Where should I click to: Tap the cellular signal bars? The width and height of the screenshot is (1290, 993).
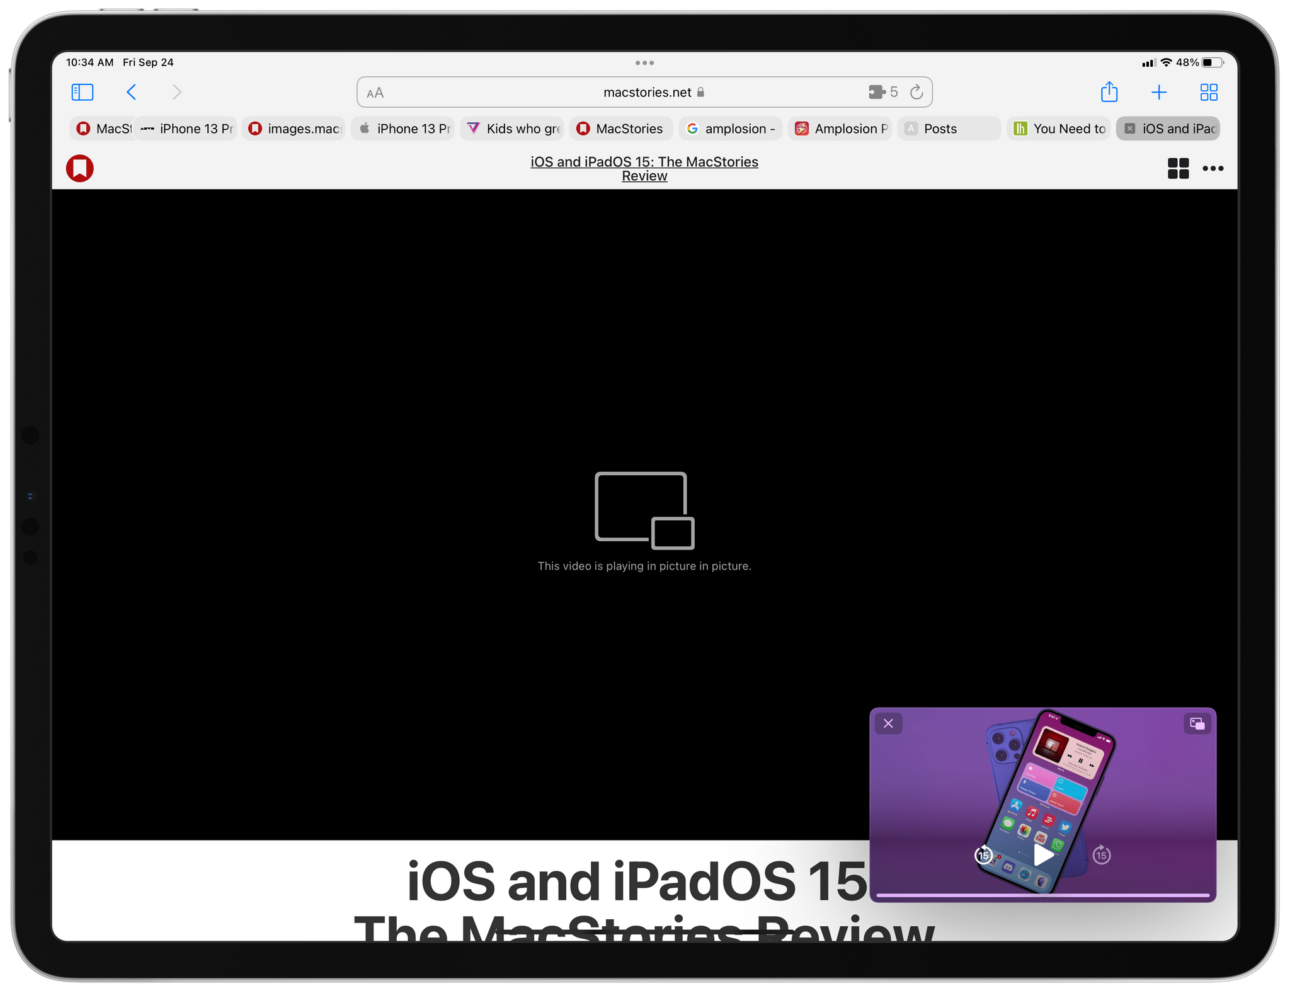click(x=1149, y=62)
